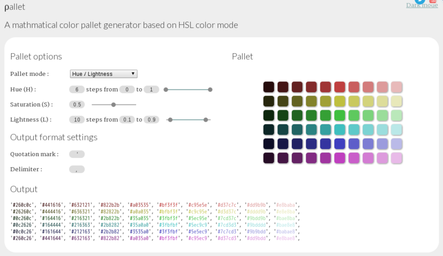The width and height of the screenshot is (443, 256).
Task: Select the darkest red swatch in pallet
Action: 269,87
